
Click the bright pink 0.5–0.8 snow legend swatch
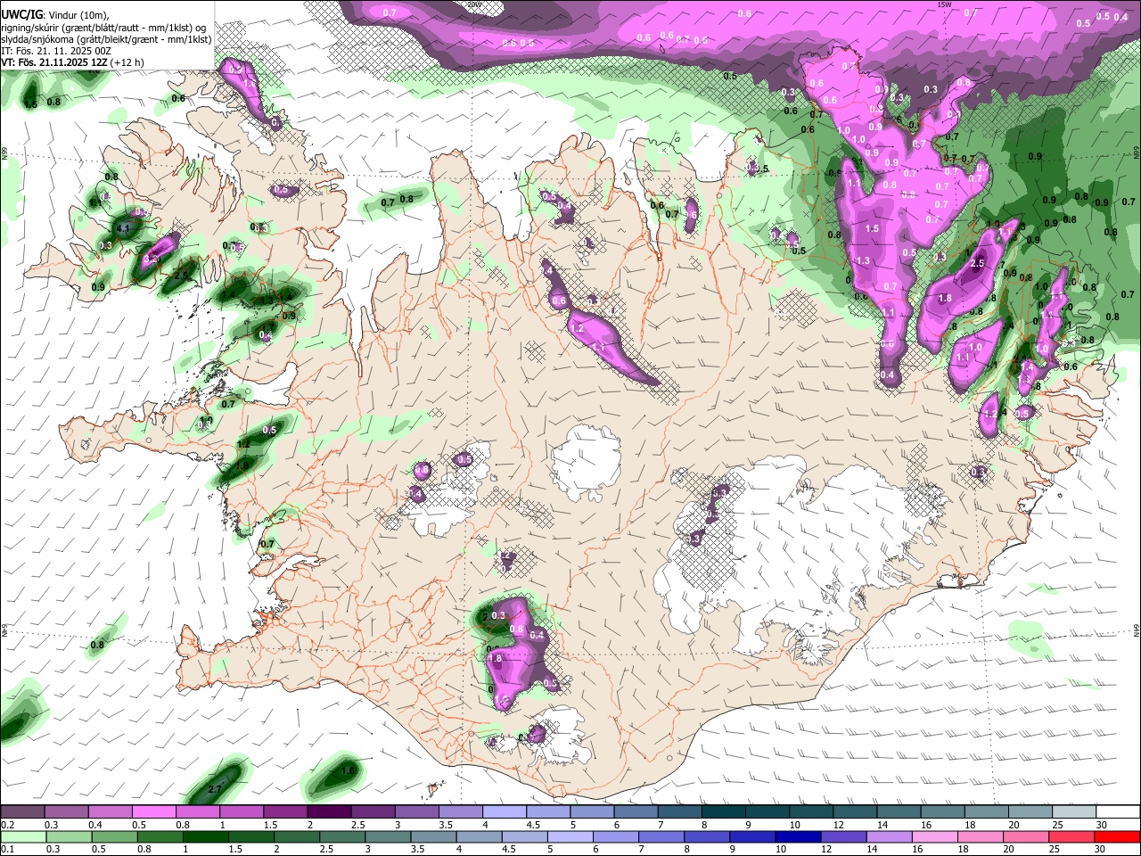(x=153, y=812)
